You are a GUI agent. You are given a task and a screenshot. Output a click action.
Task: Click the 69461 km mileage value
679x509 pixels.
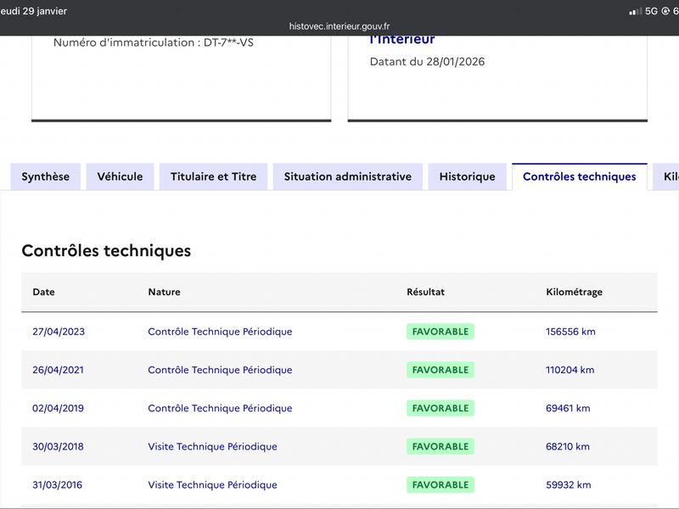568,408
